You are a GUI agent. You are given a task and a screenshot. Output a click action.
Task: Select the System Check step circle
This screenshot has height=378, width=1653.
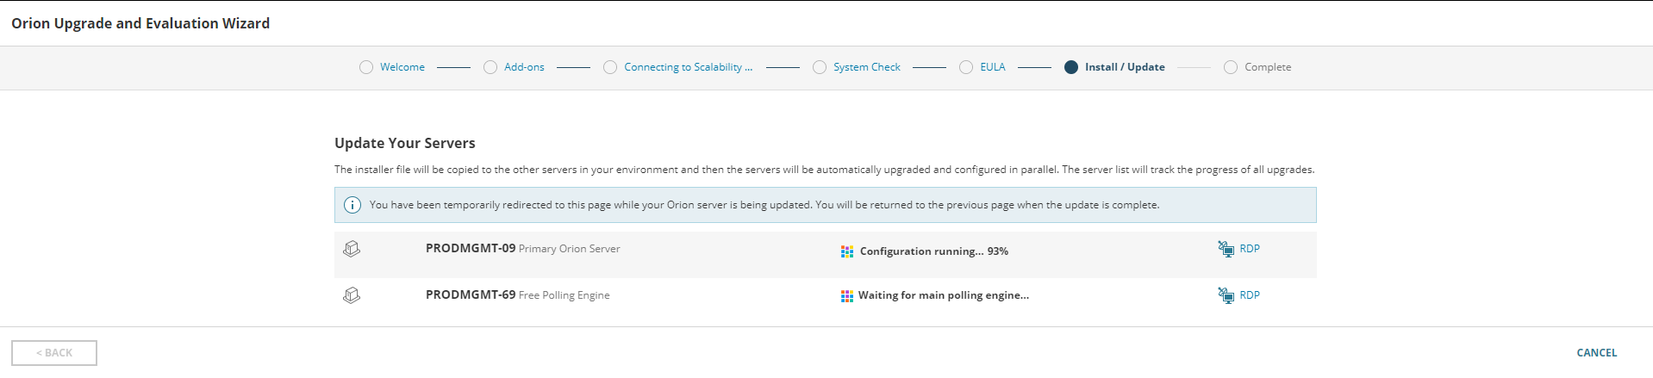820,67
